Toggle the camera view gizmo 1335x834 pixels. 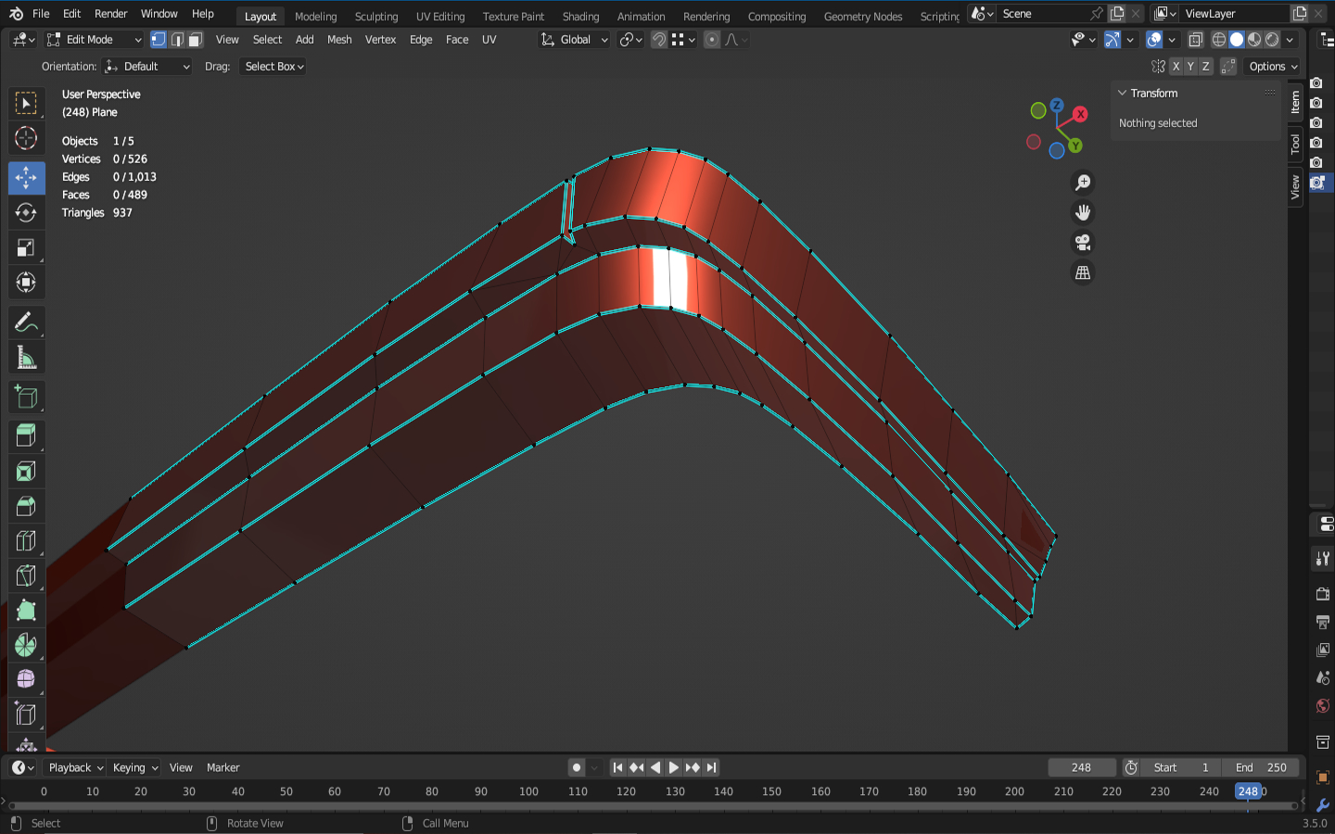(1082, 243)
